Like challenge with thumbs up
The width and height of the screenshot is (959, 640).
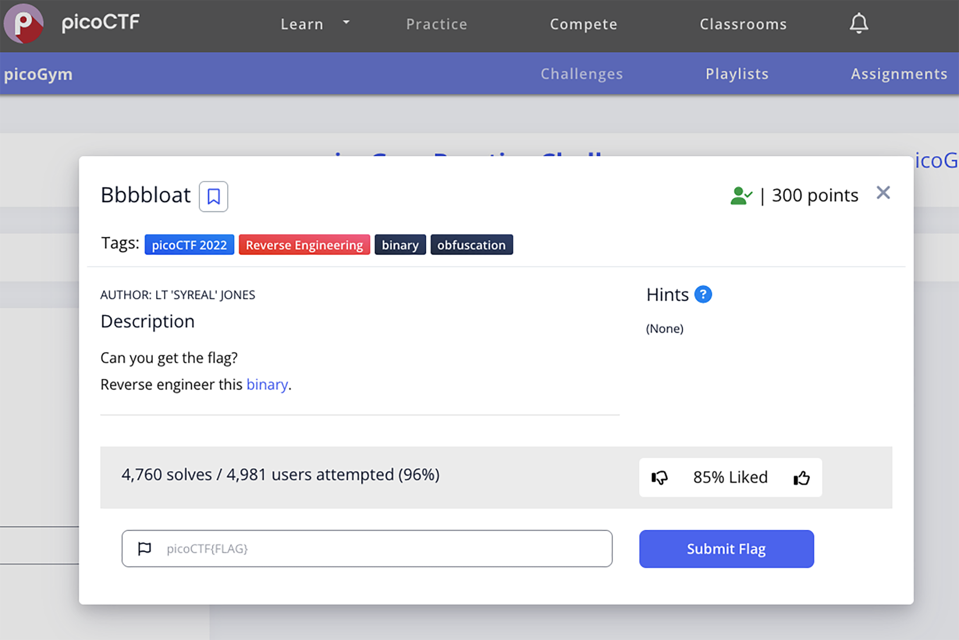coord(801,478)
